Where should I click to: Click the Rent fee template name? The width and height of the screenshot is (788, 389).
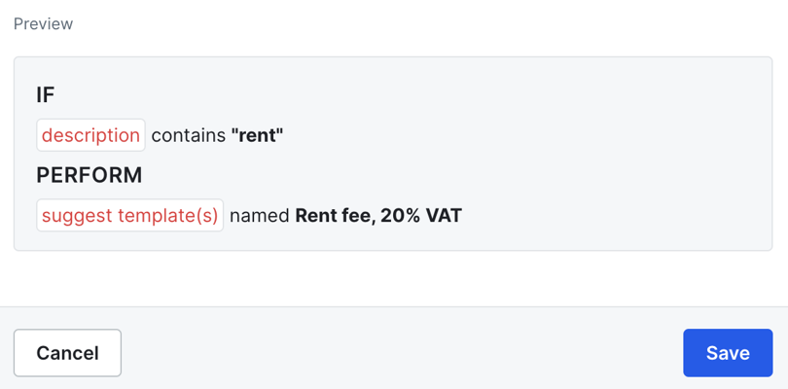[332, 215]
